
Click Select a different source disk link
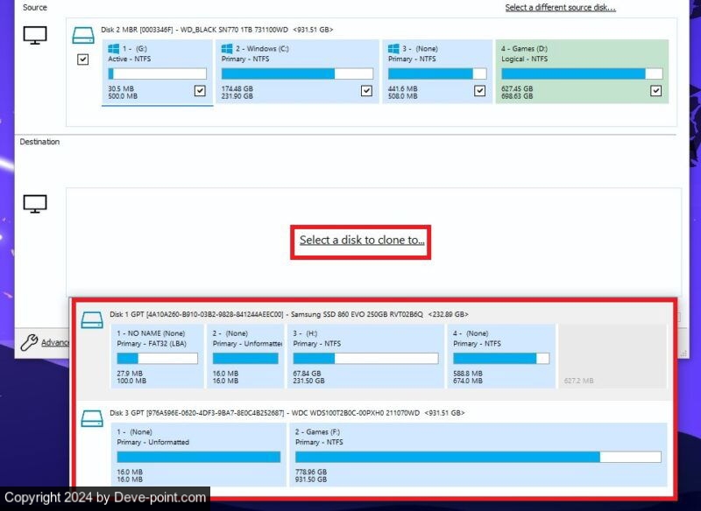560,8
